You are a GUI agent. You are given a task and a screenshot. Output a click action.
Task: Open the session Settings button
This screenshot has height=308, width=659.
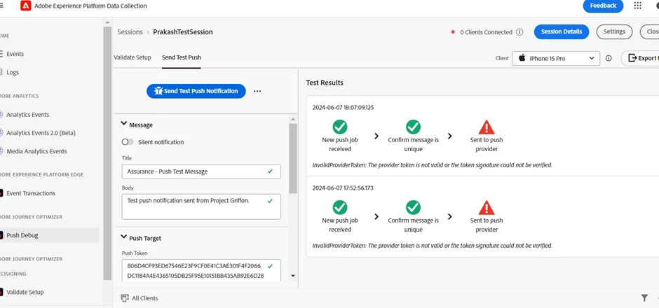(x=614, y=31)
